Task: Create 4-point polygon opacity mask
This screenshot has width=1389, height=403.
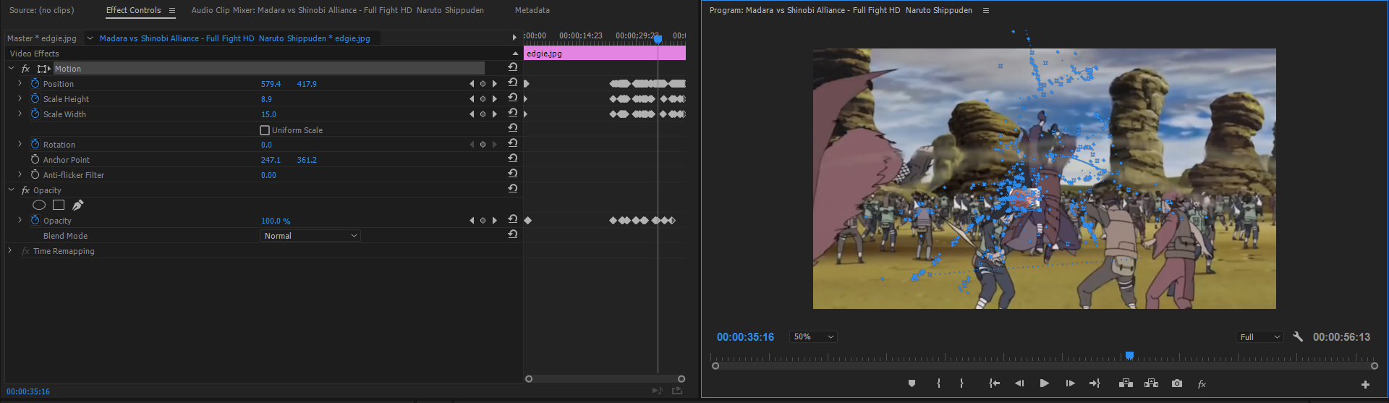Action: pos(59,205)
